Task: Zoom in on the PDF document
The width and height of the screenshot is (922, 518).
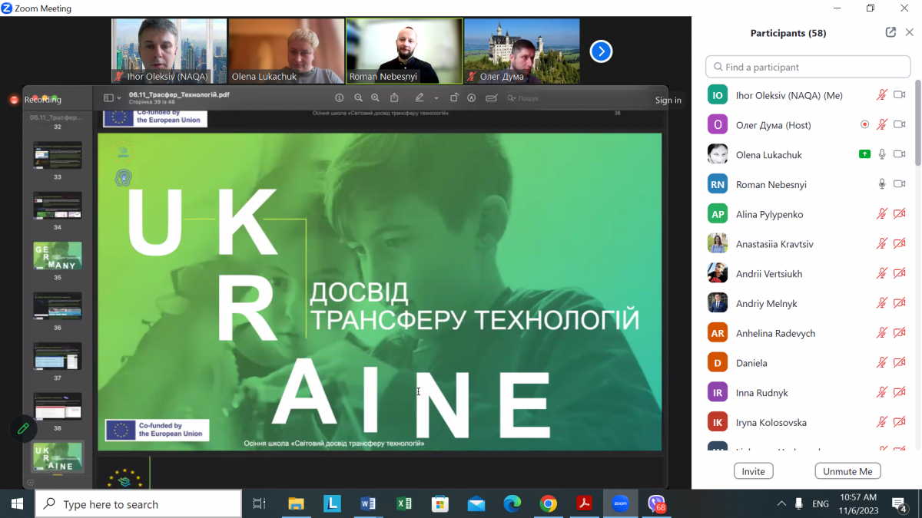Action: pos(375,98)
